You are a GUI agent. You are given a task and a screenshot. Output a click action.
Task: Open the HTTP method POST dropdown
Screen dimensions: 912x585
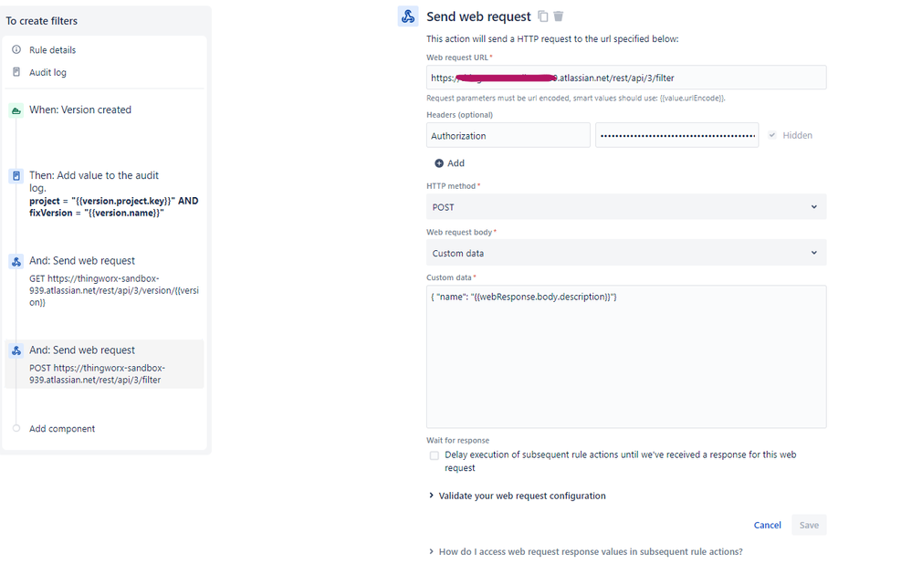(x=626, y=207)
